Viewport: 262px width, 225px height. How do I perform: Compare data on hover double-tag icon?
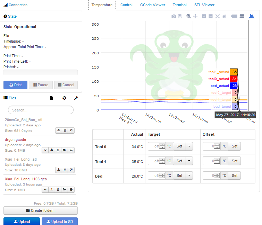pyautogui.click(x=242, y=16)
